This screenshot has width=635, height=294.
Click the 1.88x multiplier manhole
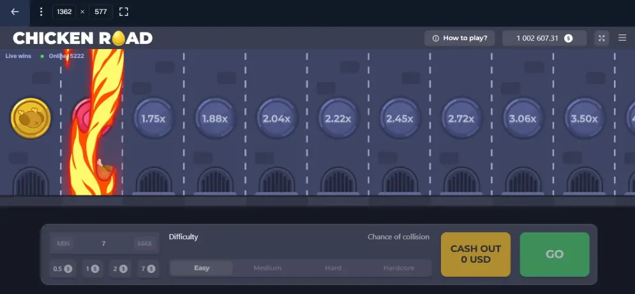[215, 119]
